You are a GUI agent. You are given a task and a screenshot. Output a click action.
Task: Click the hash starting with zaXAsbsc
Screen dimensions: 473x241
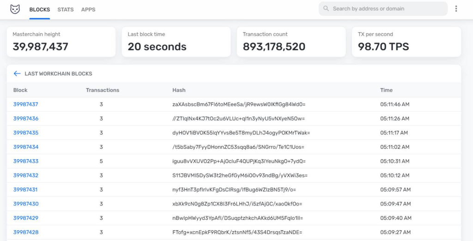239,104
